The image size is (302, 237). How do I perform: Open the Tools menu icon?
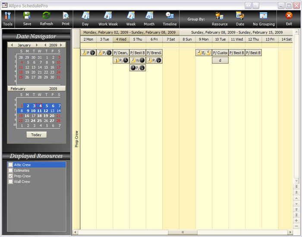[x=8, y=19]
